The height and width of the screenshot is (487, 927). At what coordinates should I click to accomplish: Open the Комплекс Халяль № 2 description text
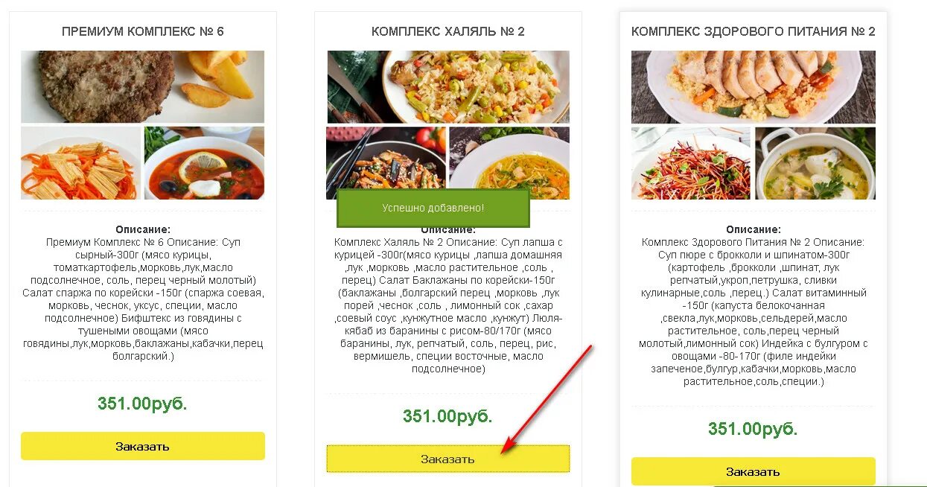coord(448,305)
